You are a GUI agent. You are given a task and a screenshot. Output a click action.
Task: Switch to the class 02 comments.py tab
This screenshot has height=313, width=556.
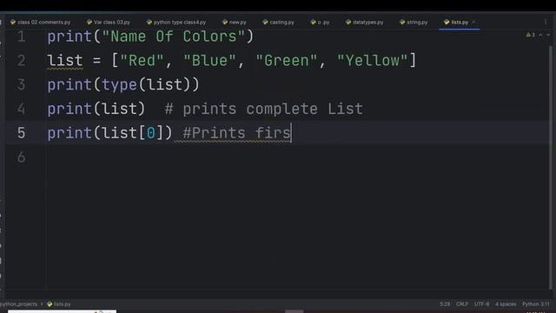(41, 22)
